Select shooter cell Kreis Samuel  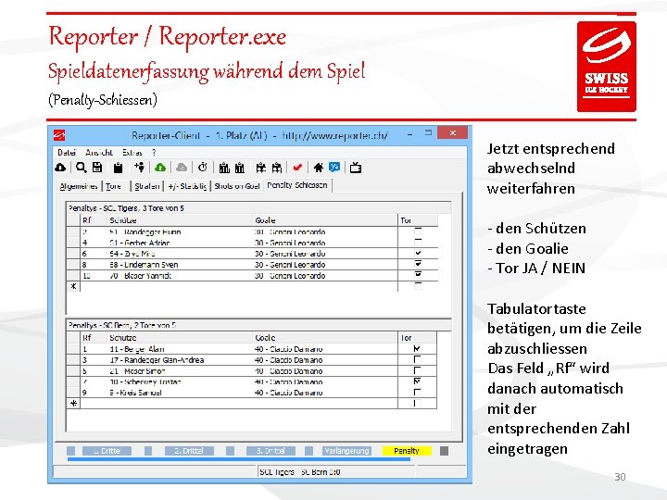180,393
